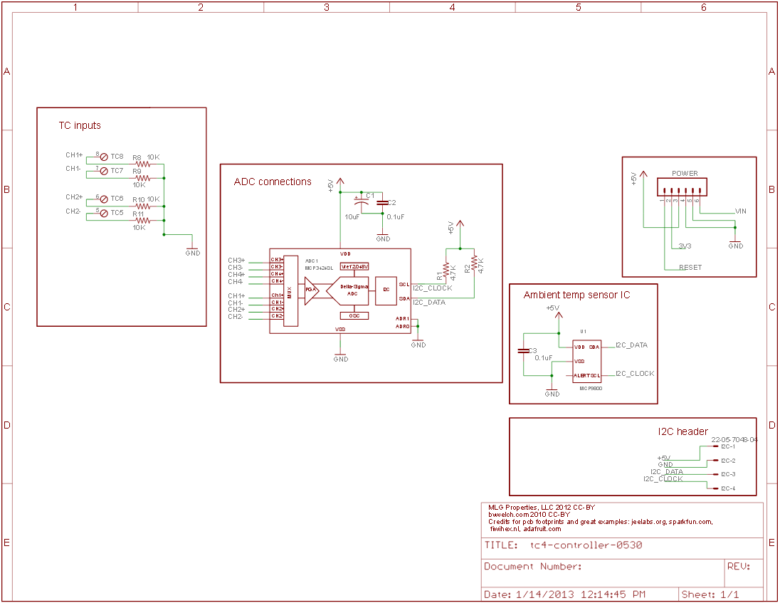The width and height of the screenshot is (780, 603).
Task: Select the C1 10uF capacitor symbol
Action: coord(361,203)
